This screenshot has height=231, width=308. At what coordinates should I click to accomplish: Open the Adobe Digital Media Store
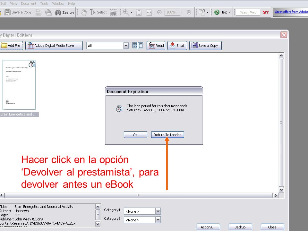pos(54,46)
